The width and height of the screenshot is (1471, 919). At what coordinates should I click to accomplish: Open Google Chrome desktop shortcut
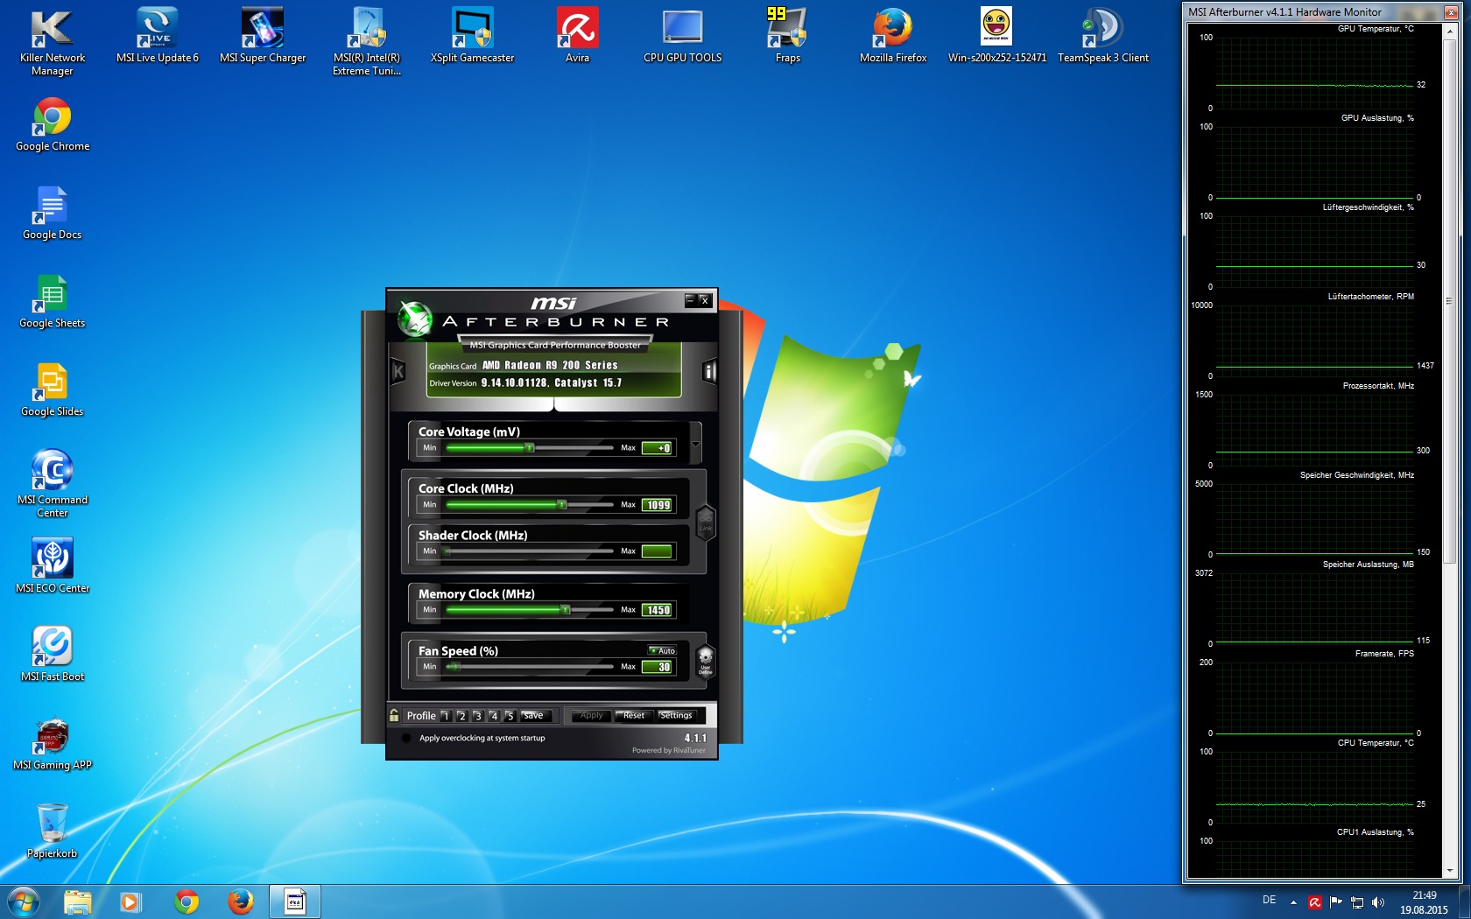coord(53,124)
